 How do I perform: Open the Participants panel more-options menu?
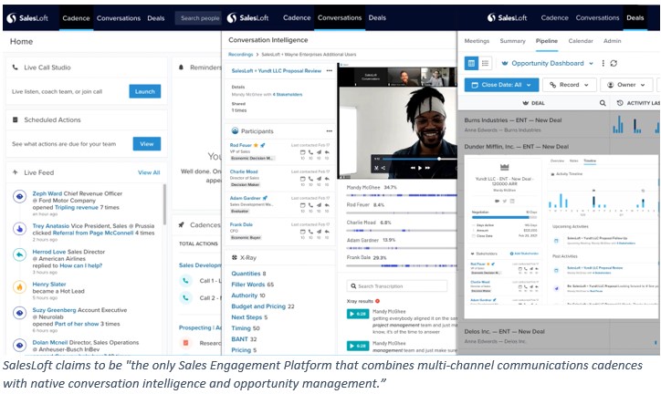[330, 131]
